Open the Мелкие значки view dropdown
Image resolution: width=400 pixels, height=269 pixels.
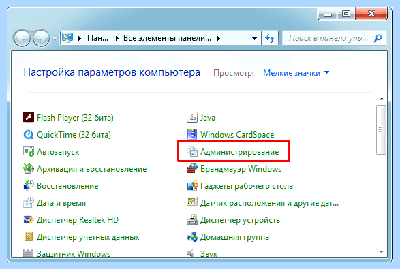[x=296, y=73]
